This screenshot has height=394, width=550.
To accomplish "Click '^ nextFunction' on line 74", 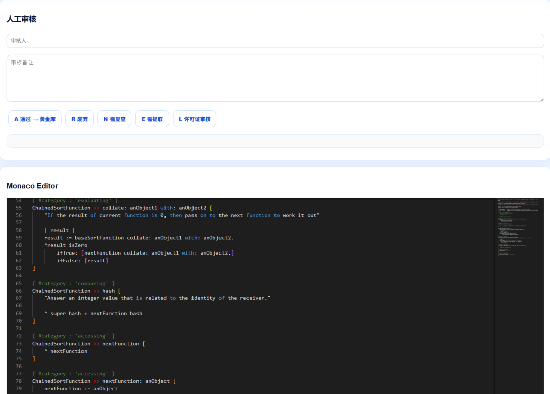I will pos(66,351).
